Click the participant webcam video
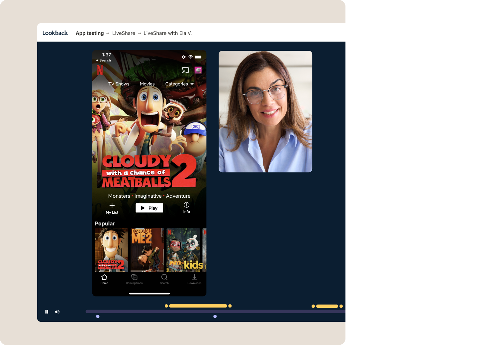Viewport: 477px width, 345px height. point(265,111)
